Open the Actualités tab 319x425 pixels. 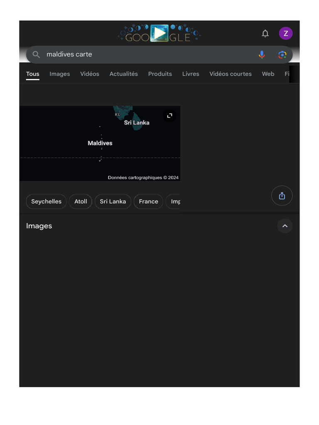(123, 74)
